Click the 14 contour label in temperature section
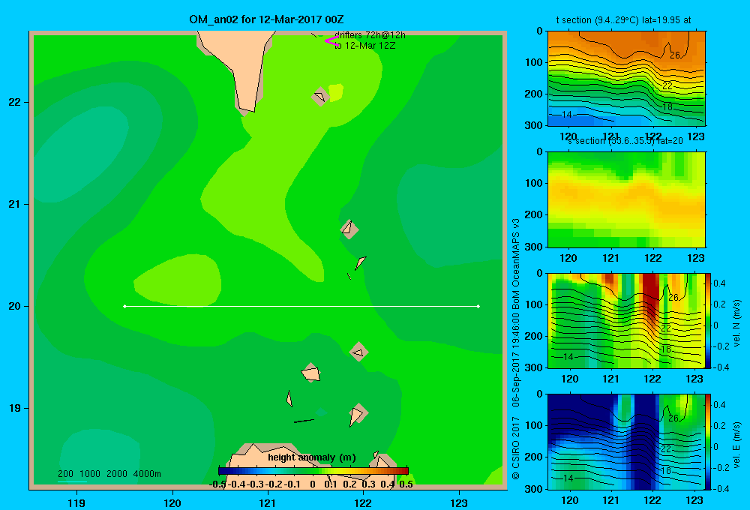The image size is (750, 510). 566,114
